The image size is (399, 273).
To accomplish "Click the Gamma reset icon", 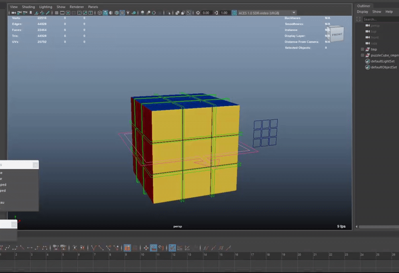I will coord(216,13).
